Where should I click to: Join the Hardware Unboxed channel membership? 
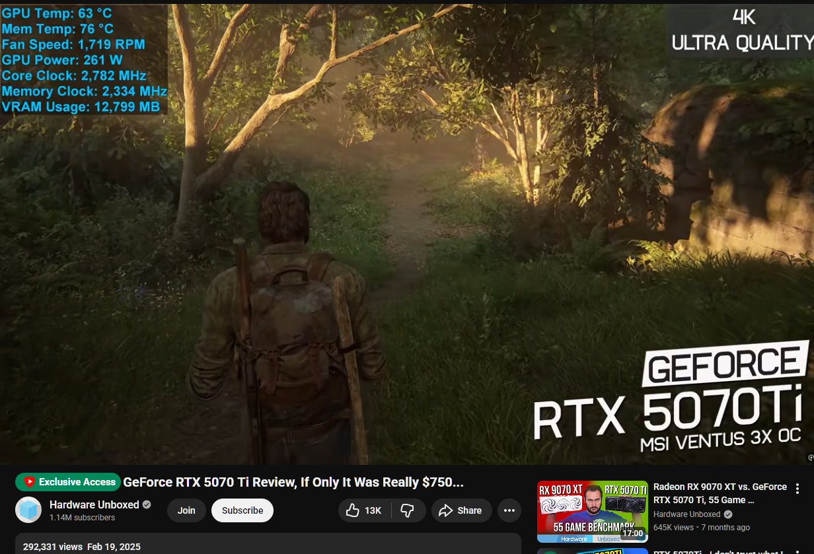pyautogui.click(x=186, y=510)
